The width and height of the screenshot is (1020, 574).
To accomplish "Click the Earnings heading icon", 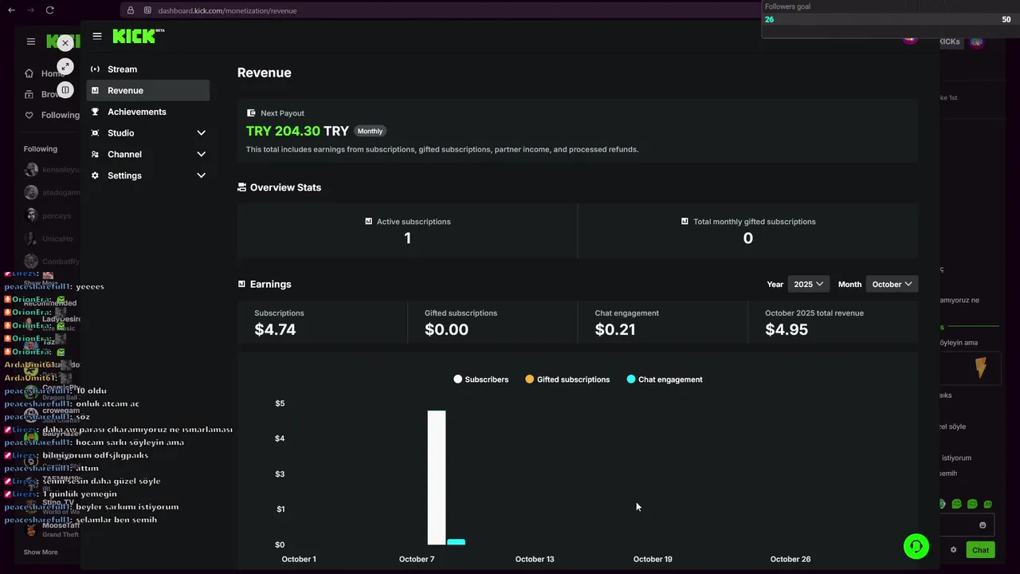I will point(241,284).
